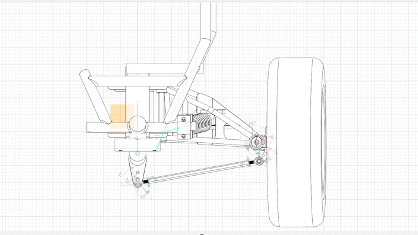Click the 157° angle dimension label
The image size is (418, 235).
pos(252,124)
